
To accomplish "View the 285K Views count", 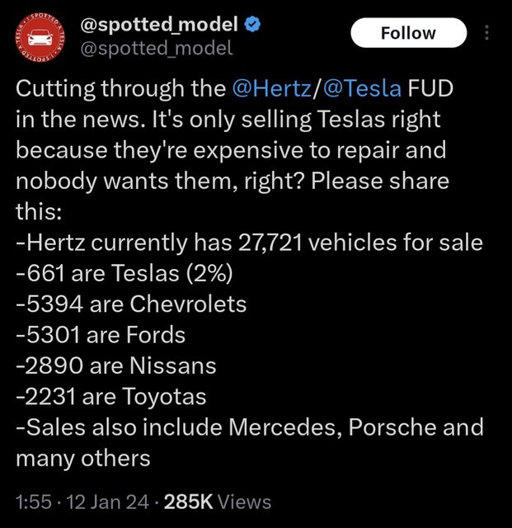I will (217, 501).
